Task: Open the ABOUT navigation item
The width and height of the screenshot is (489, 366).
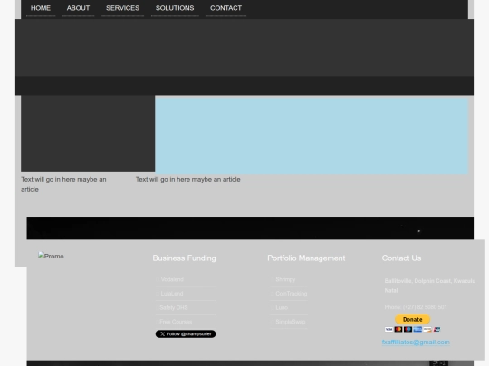Action: (x=78, y=8)
